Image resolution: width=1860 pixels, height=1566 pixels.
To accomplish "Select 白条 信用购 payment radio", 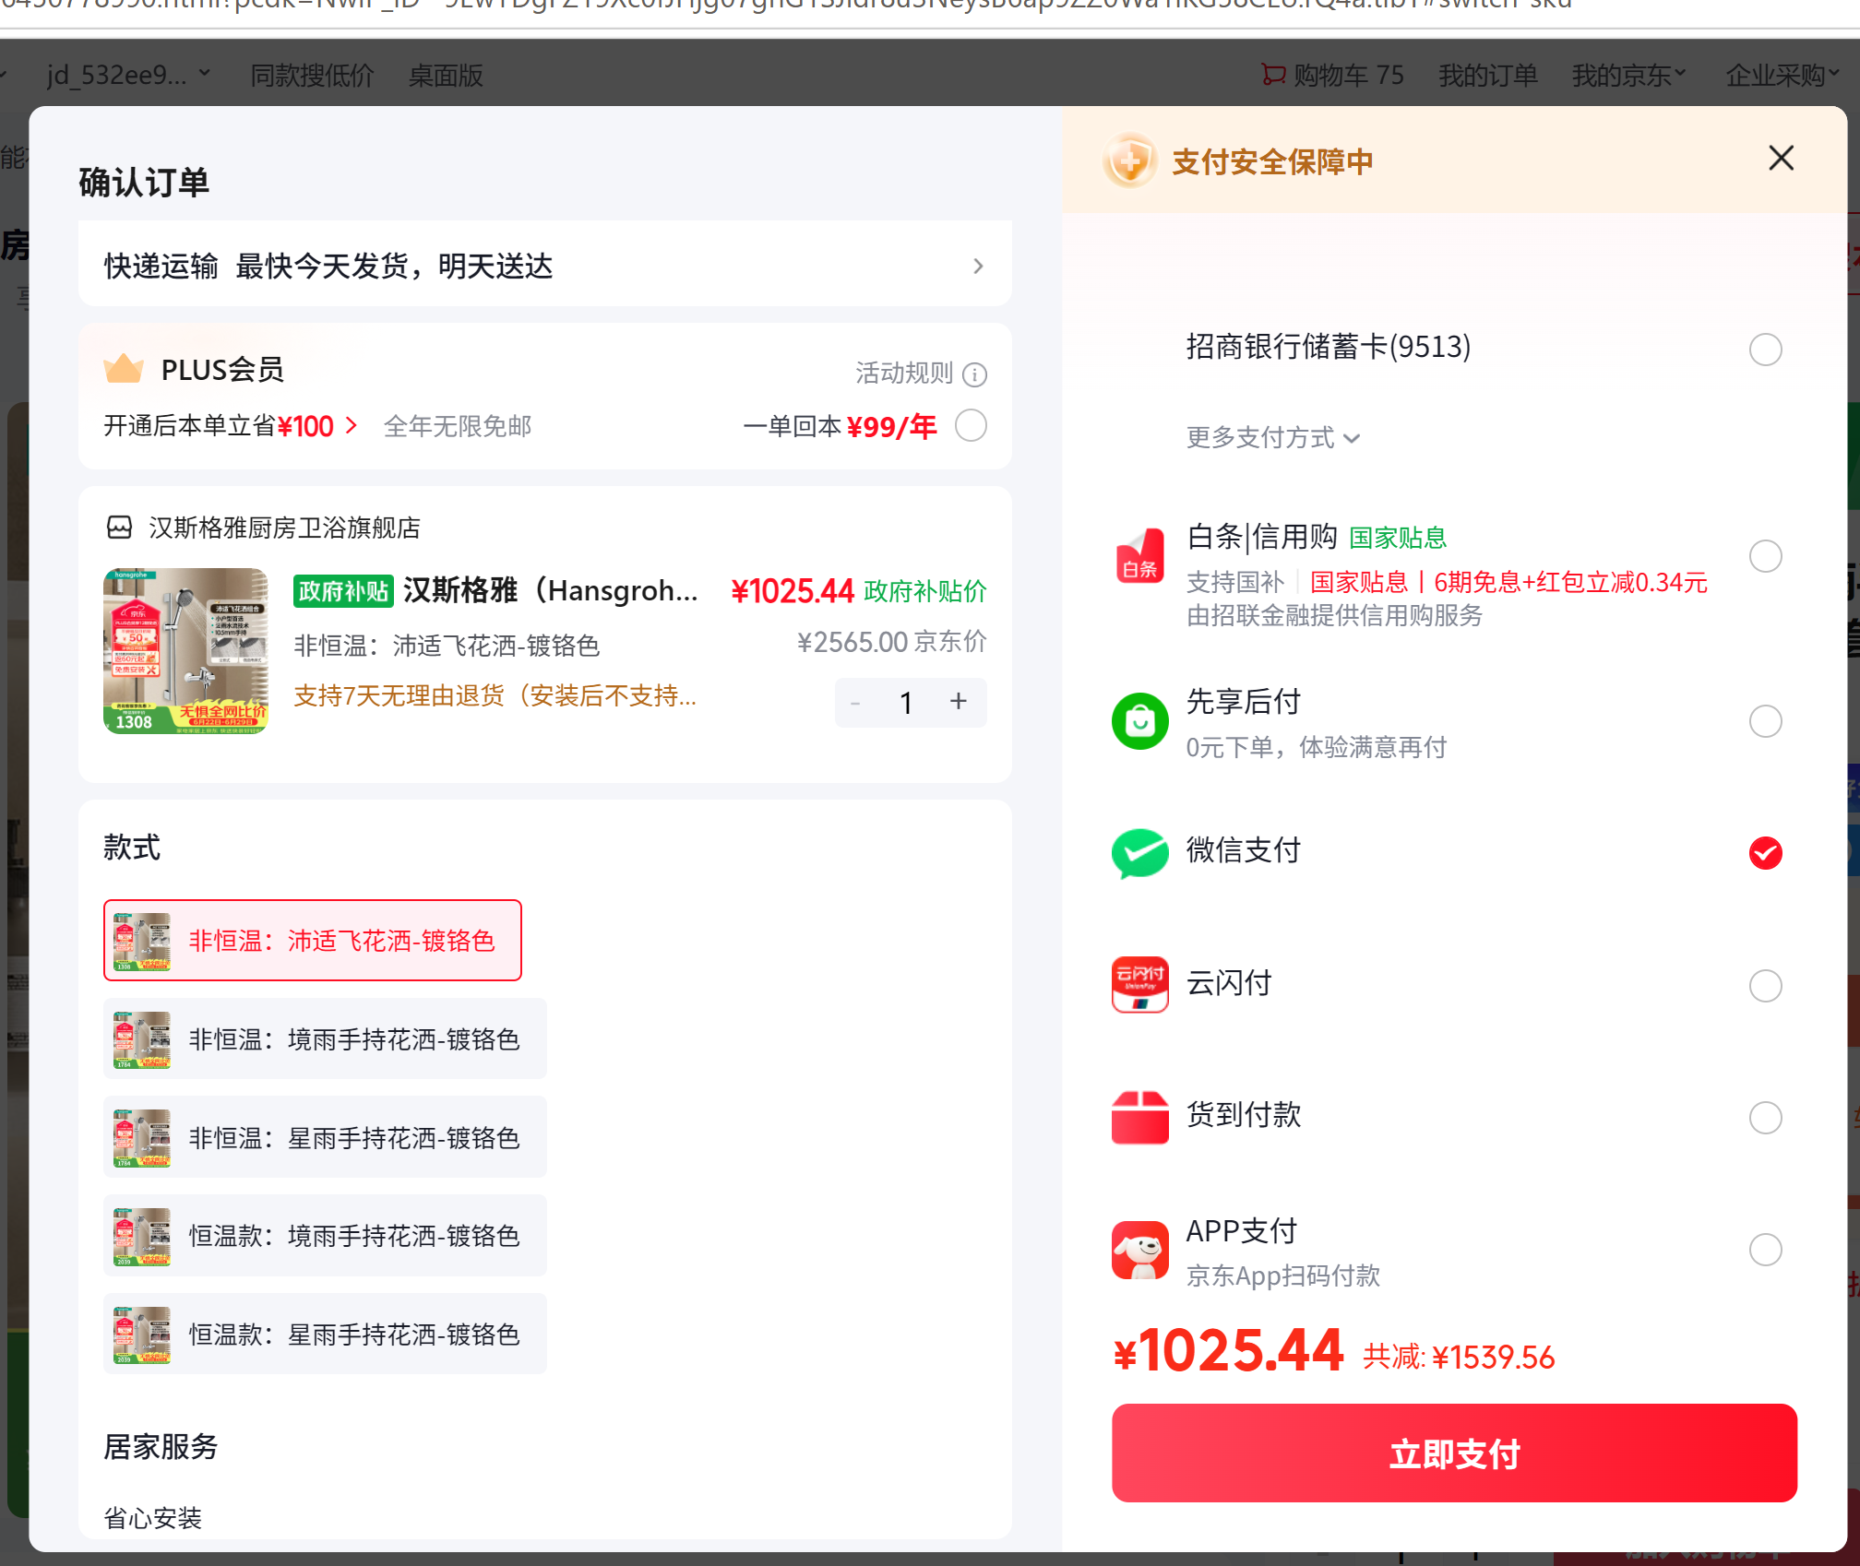I will (1765, 556).
